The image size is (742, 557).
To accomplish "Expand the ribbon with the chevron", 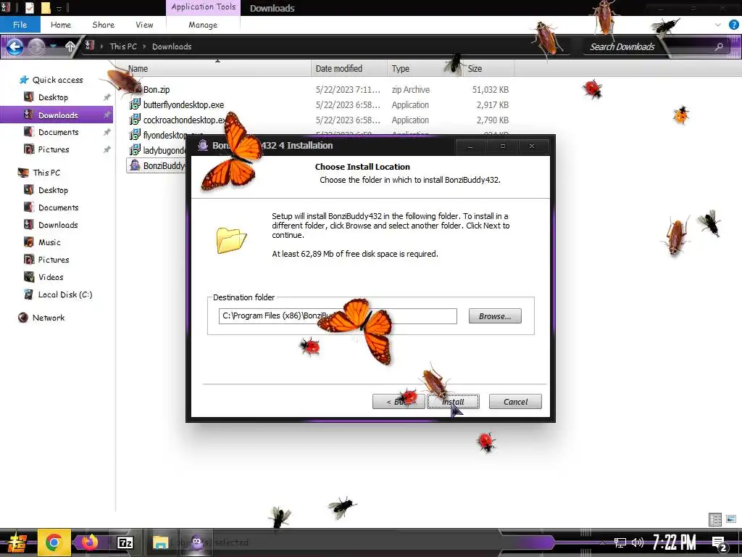I will (x=718, y=25).
